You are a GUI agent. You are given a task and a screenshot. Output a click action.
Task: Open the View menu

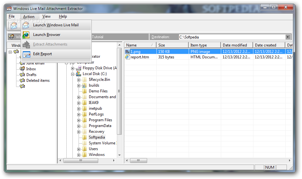[x=46, y=16]
